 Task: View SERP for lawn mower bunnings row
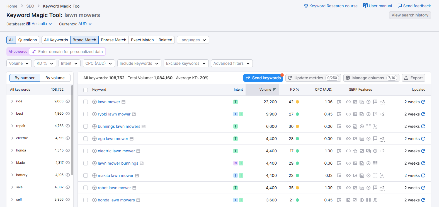tap(339, 163)
